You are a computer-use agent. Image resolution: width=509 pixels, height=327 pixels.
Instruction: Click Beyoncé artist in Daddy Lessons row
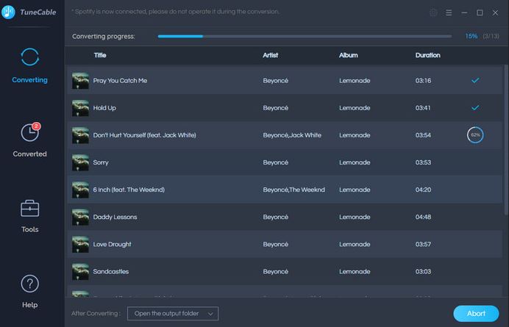[275, 217]
